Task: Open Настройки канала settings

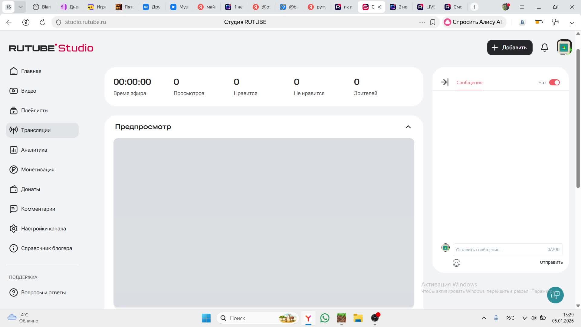Action: coord(43,229)
